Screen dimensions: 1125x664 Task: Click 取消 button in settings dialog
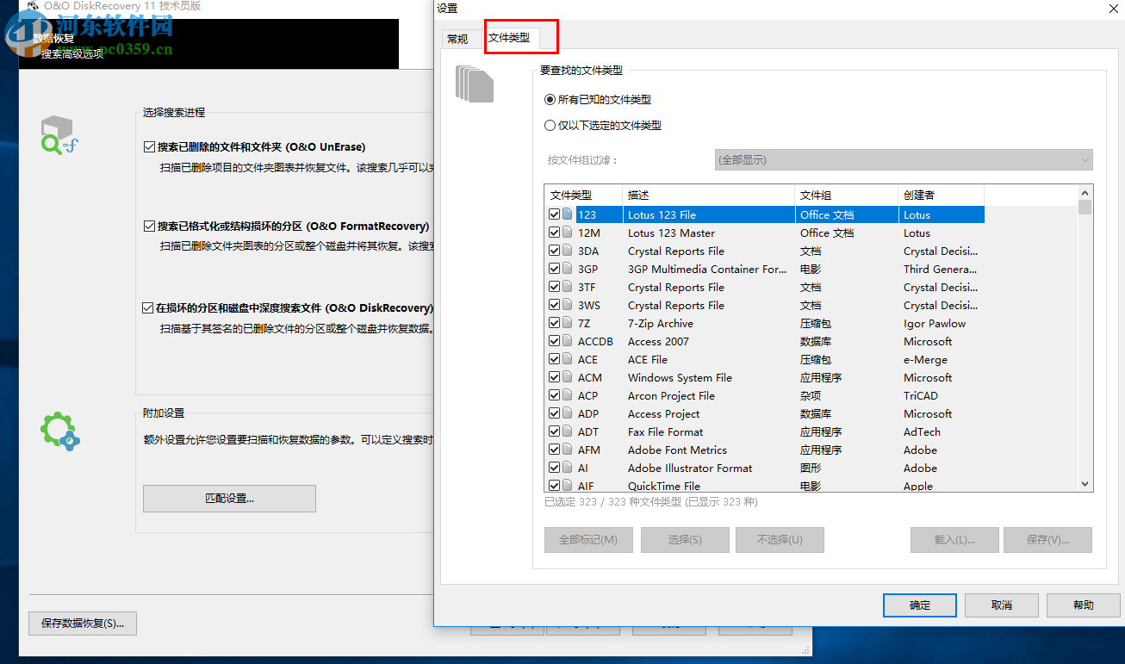1001,605
